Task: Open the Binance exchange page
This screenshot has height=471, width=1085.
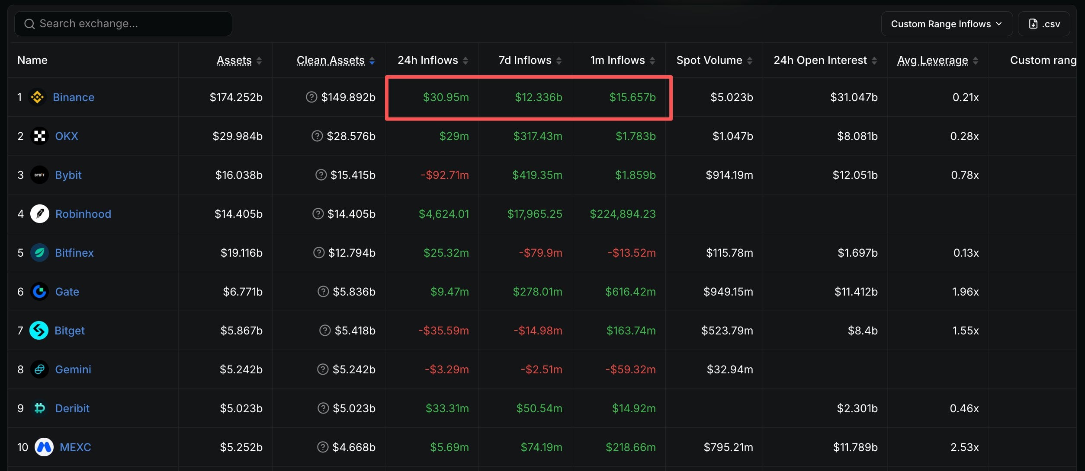Action: tap(74, 97)
